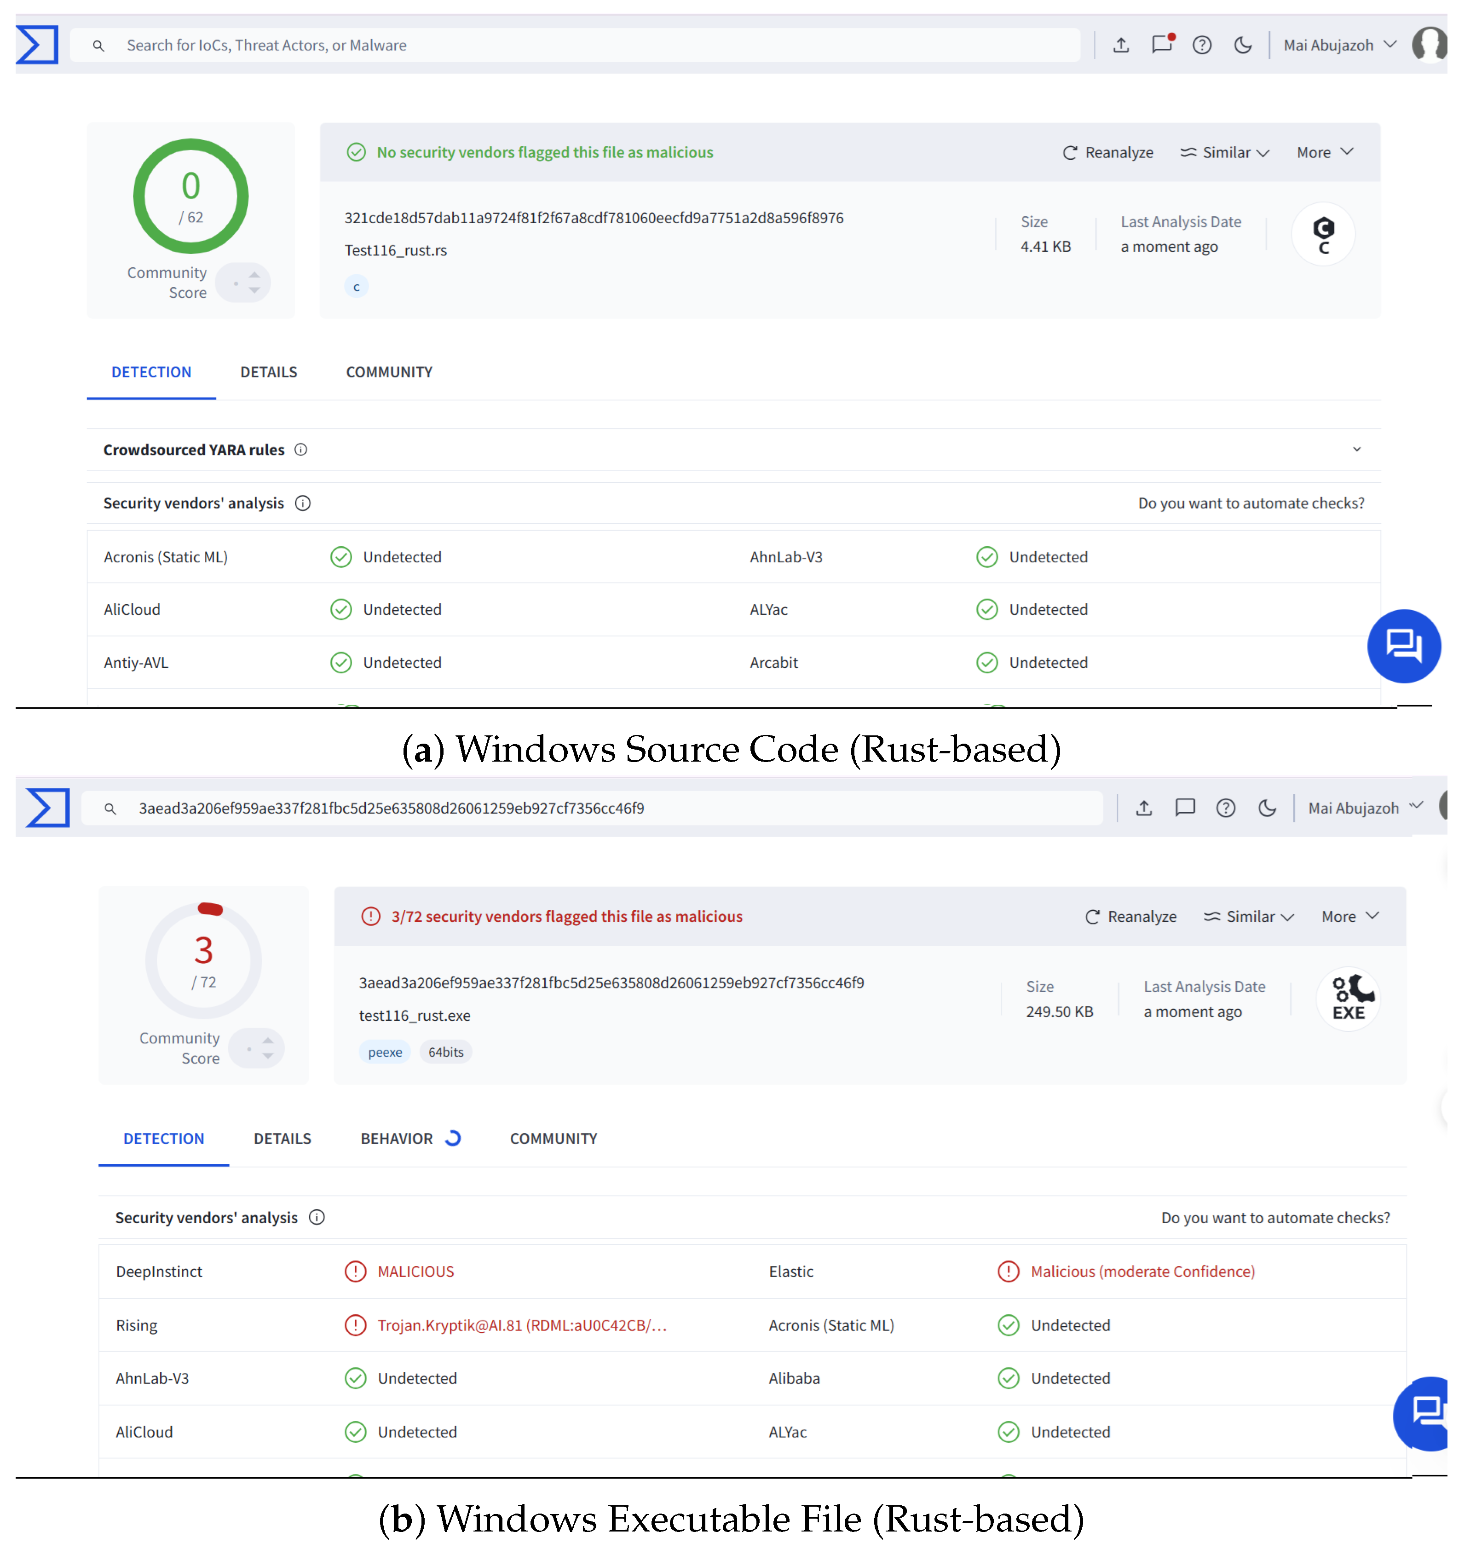Click 'Antiy-AVL' vendor name
Viewport: 1476px width, 1549px height.
(136, 663)
